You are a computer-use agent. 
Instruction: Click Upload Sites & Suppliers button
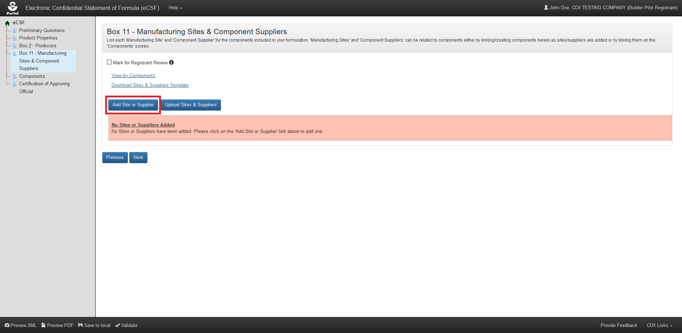pyautogui.click(x=191, y=105)
